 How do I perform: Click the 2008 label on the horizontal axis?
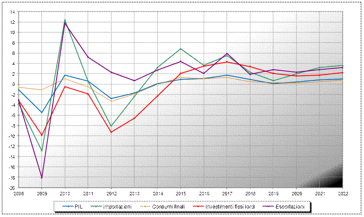click(18, 194)
